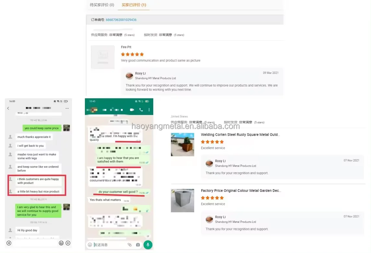Expand the scroll-down chevron in WhatsApp chat

tap(148, 236)
